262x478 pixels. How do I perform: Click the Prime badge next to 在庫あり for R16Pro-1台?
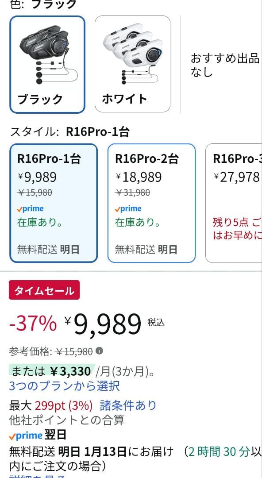click(31, 208)
